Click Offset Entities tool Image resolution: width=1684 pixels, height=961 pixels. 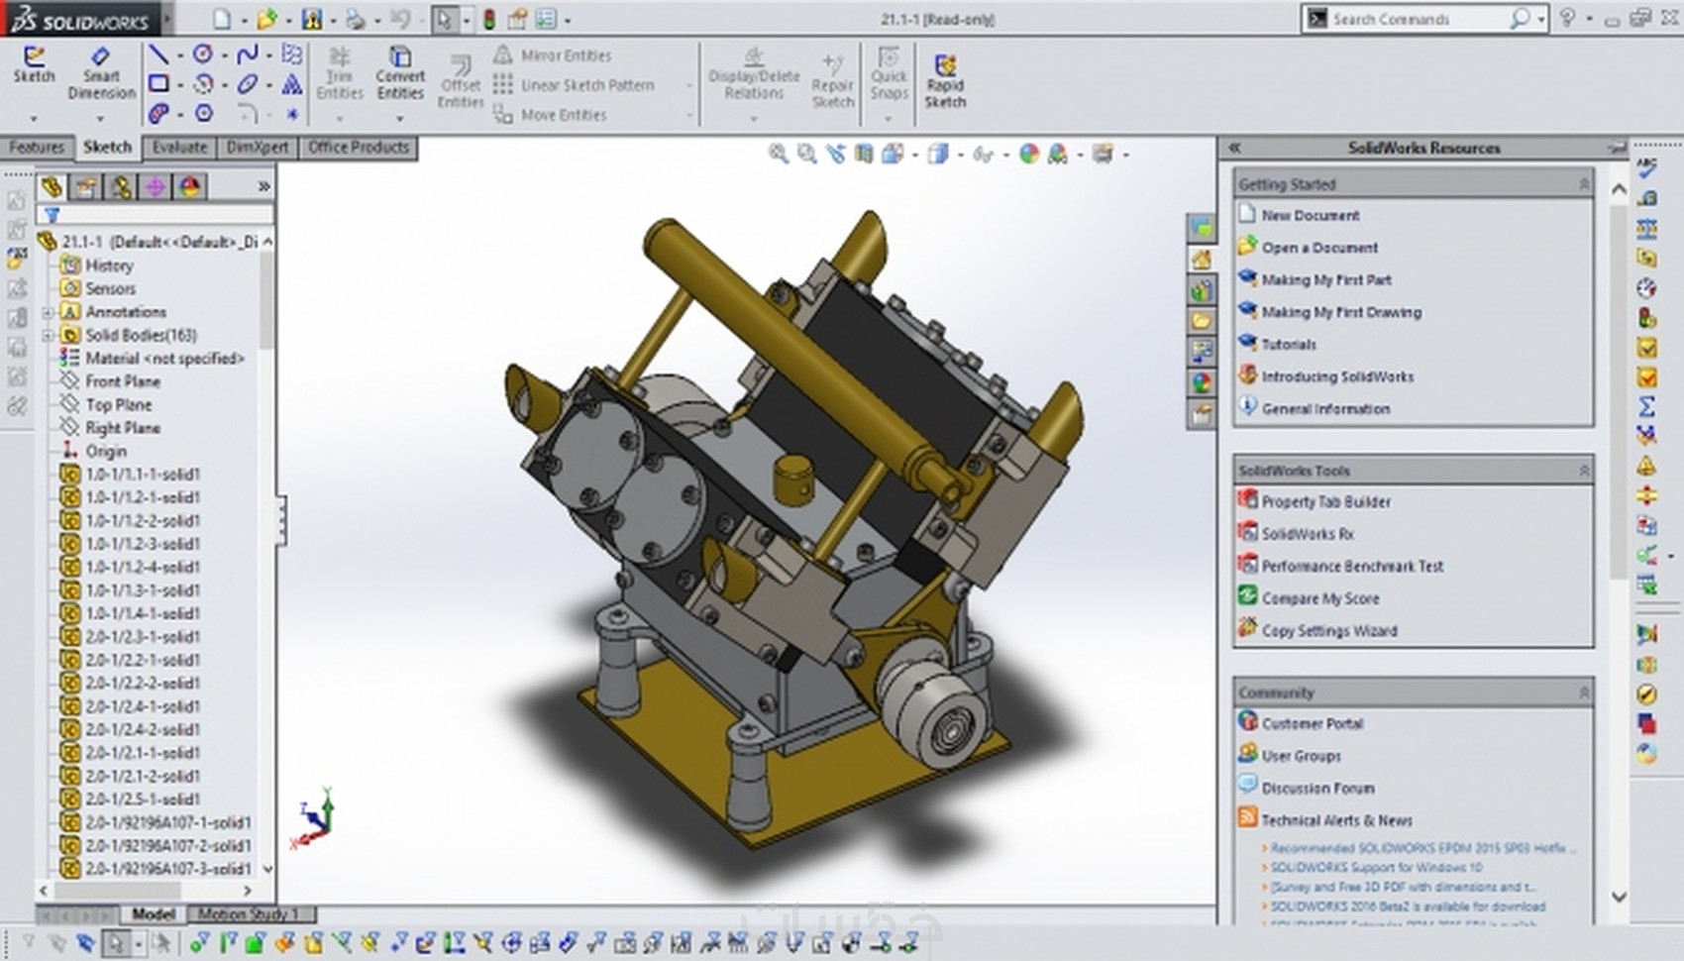coord(461,81)
